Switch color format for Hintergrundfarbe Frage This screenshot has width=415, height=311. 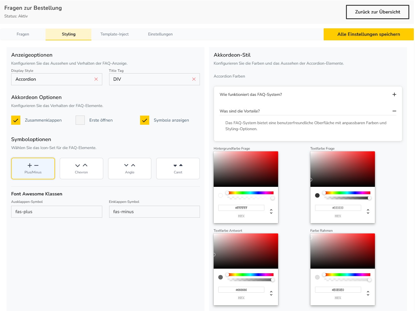point(271,211)
